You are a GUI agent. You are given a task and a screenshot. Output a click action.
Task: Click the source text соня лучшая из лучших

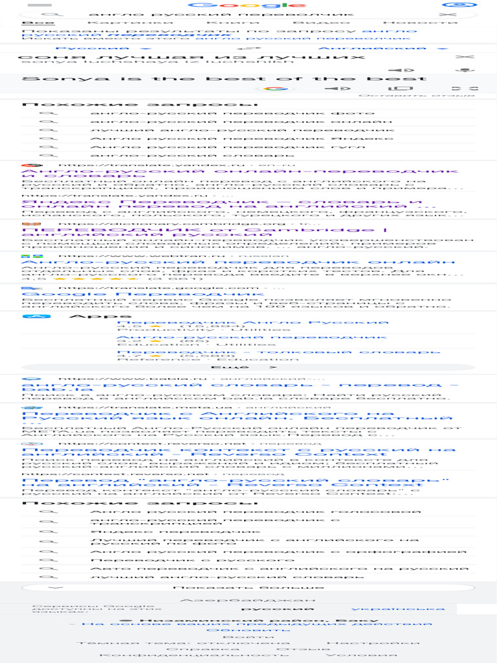[192, 57]
